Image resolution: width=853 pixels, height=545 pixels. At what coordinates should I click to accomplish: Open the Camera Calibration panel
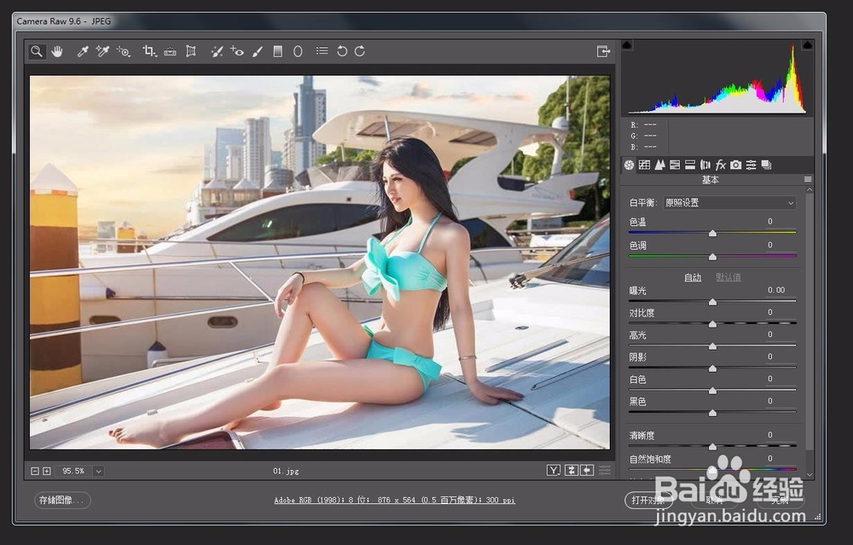pyautogui.click(x=736, y=165)
